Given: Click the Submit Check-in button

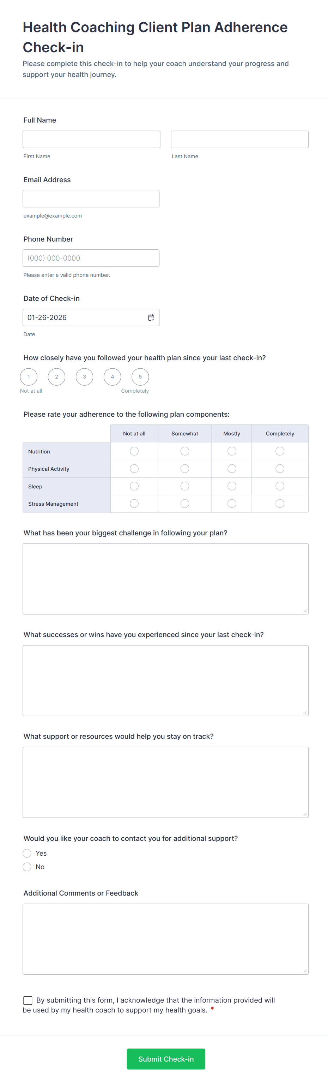Looking at the screenshot, I should [x=166, y=1059].
